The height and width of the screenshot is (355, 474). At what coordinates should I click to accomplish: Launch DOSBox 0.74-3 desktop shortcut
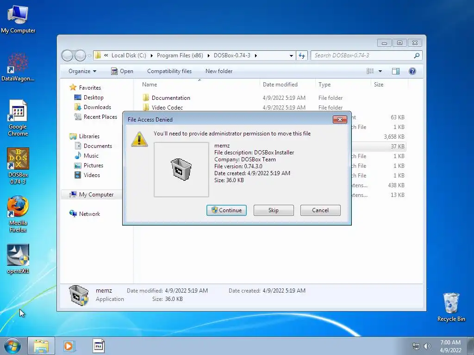[x=18, y=166]
